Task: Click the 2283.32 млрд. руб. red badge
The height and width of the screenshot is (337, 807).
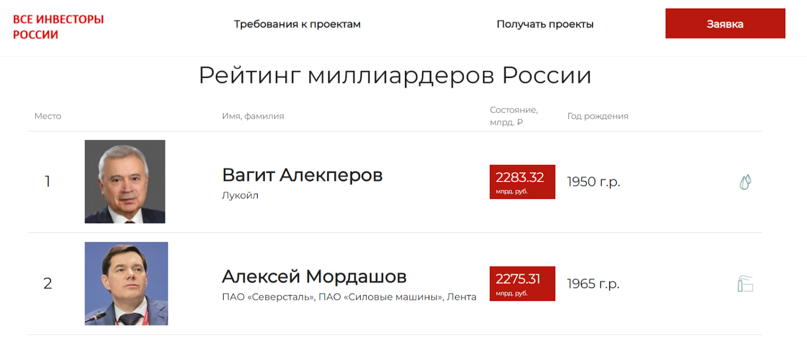Action: pos(522,182)
